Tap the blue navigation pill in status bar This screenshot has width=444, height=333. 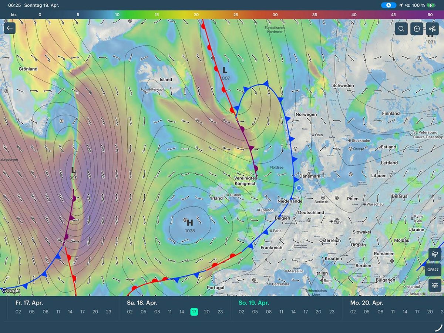388,5
